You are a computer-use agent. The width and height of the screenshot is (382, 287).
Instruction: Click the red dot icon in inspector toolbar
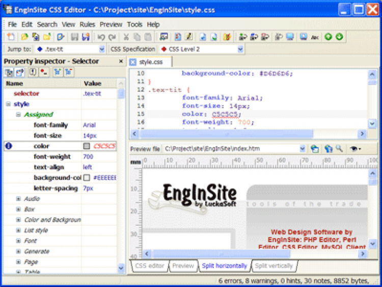click(44, 72)
